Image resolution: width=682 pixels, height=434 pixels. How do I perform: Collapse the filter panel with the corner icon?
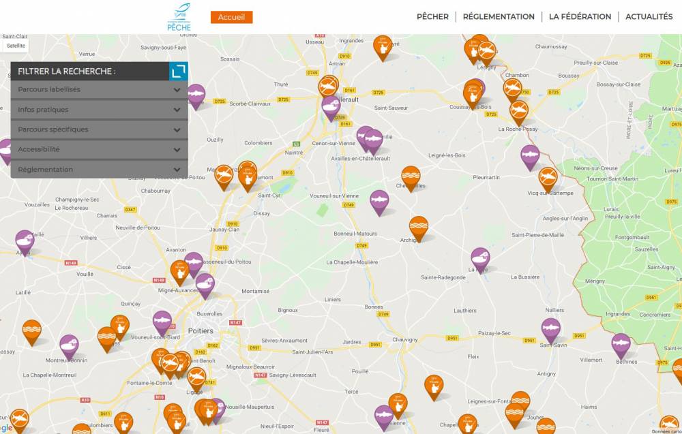178,71
